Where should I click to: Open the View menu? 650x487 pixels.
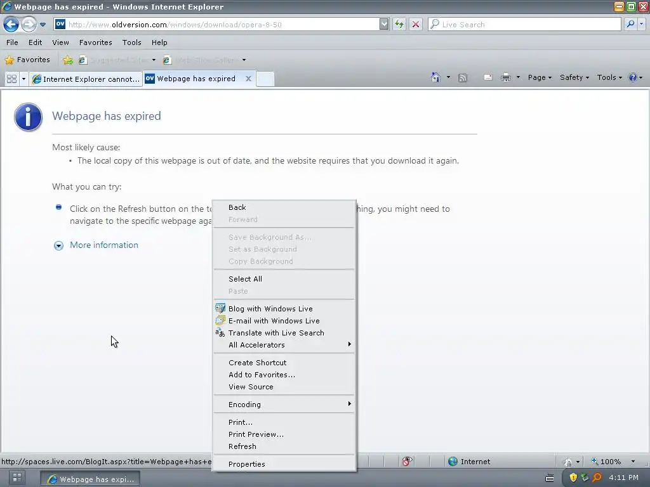(x=60, y=42)
